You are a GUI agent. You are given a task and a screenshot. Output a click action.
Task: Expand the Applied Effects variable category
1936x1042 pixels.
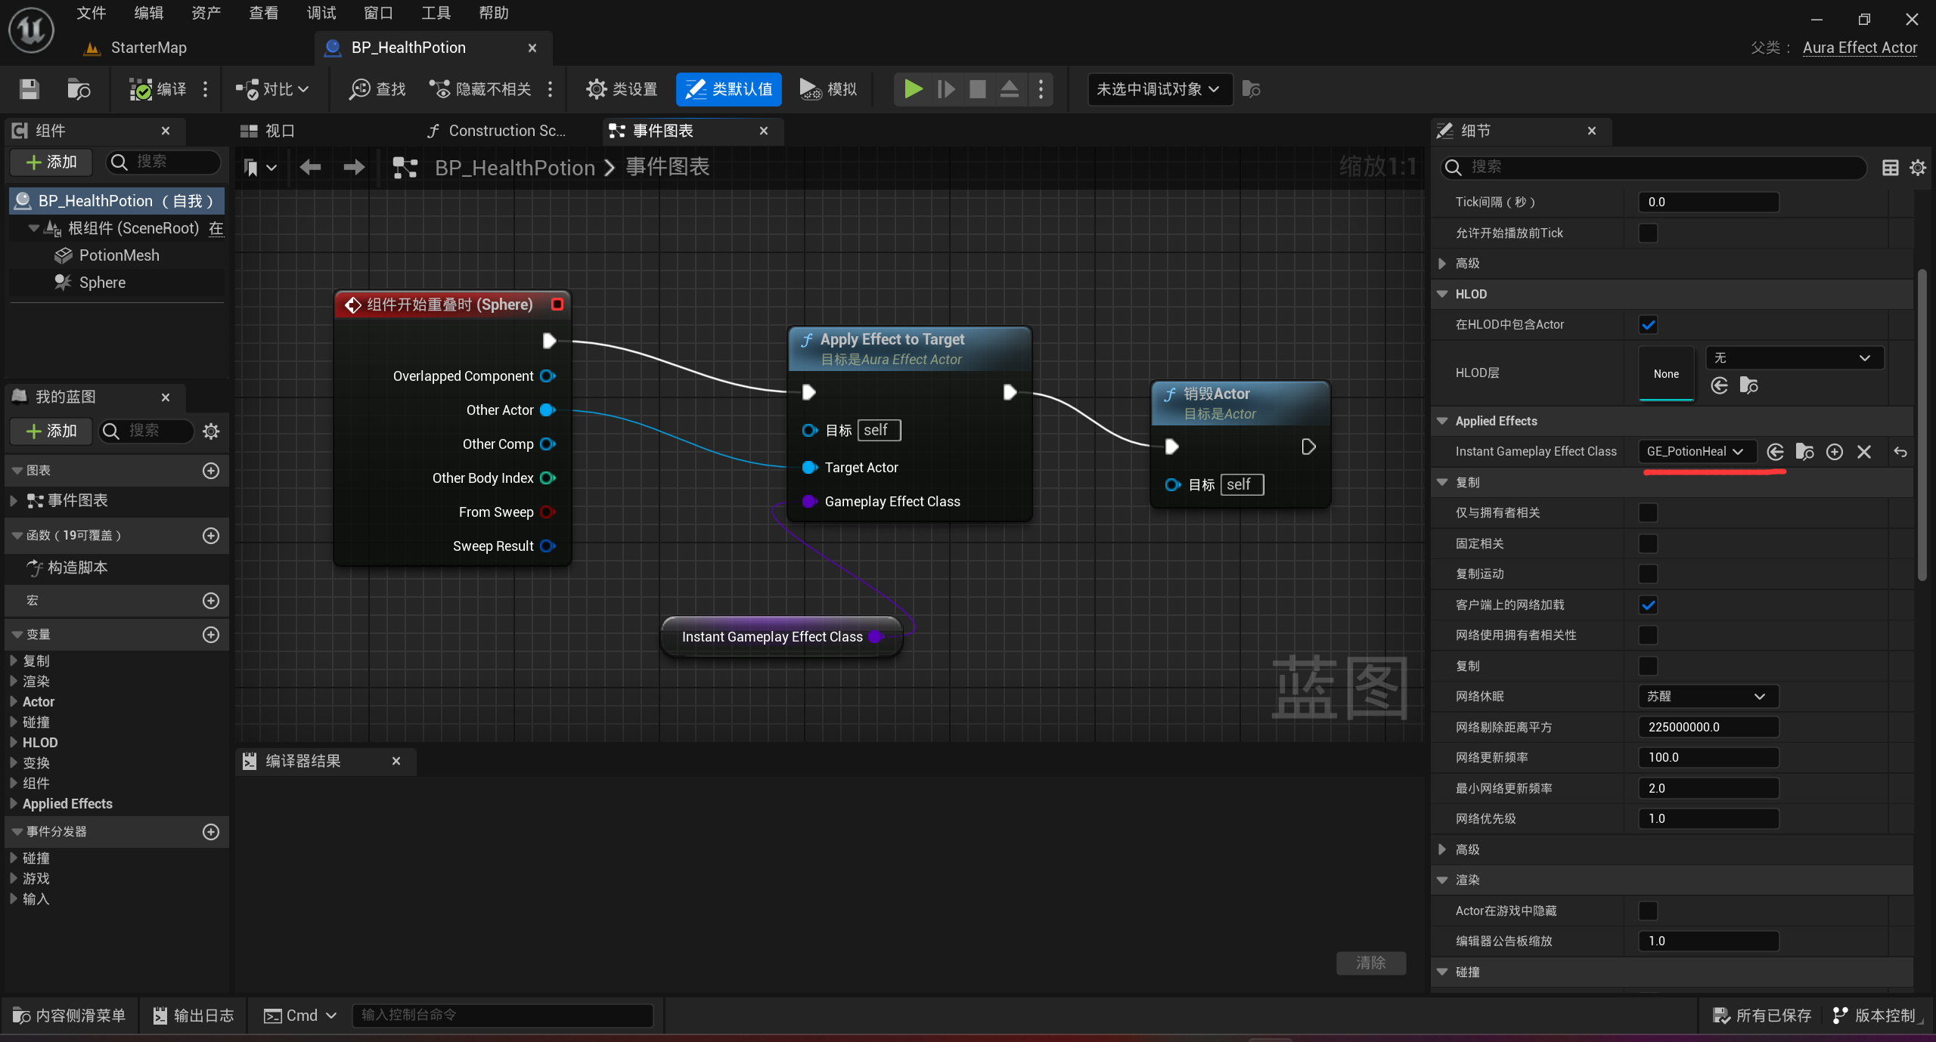tap(13, 803)
